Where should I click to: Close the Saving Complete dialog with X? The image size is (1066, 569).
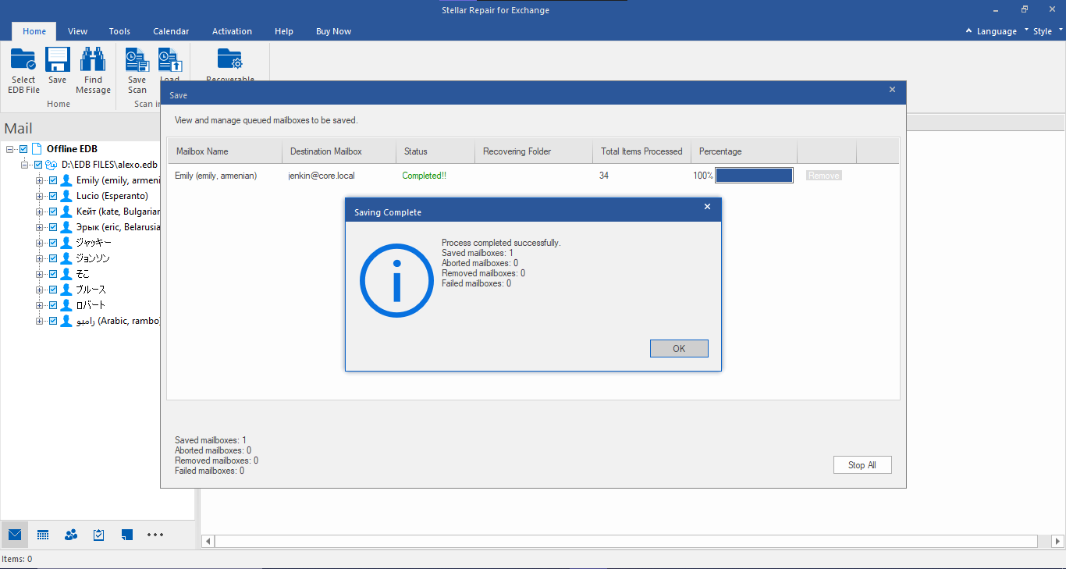707,207
